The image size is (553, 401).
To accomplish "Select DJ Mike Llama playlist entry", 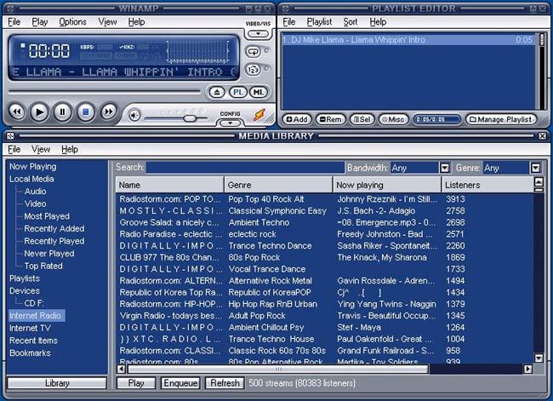I will pos(408,40).
